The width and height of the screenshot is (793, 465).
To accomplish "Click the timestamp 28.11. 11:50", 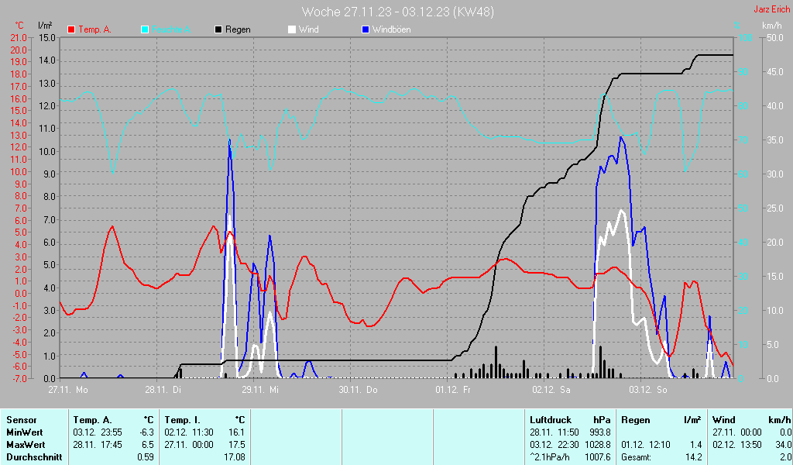I will tap(554, 432).
